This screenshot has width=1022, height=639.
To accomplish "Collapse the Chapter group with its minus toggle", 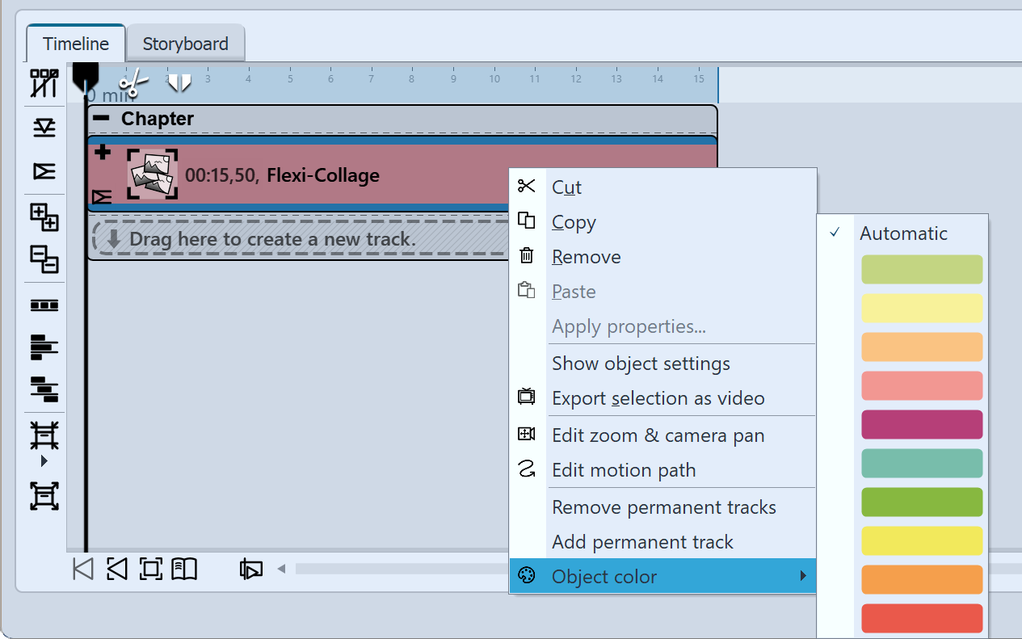I will [x=99, y=118].
